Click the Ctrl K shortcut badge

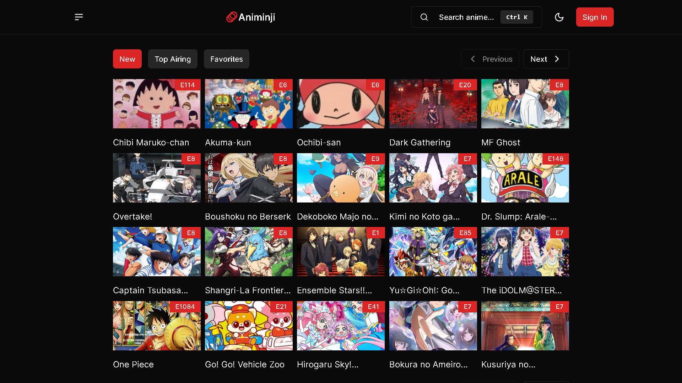tap(516, 17)
